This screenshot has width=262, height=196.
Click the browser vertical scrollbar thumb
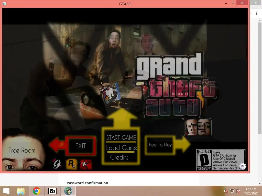pyautogui.click(x=259, y=78)
